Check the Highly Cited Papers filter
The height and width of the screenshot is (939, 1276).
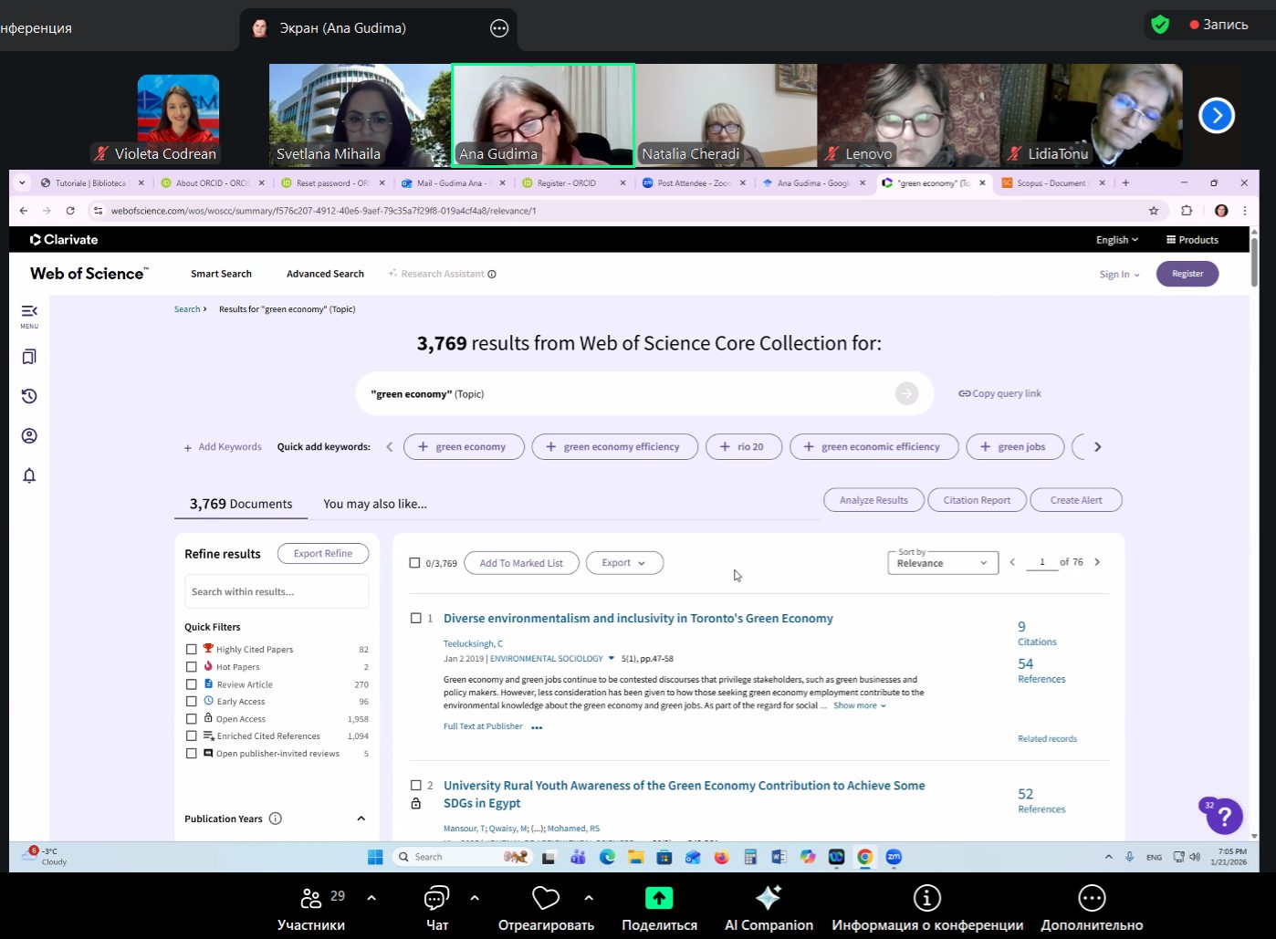[192, 650]
